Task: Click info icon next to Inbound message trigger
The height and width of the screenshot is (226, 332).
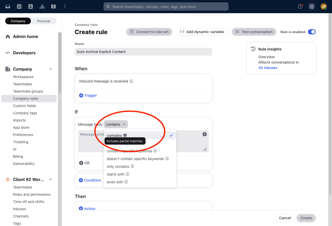Action: [x=131, y=81]
